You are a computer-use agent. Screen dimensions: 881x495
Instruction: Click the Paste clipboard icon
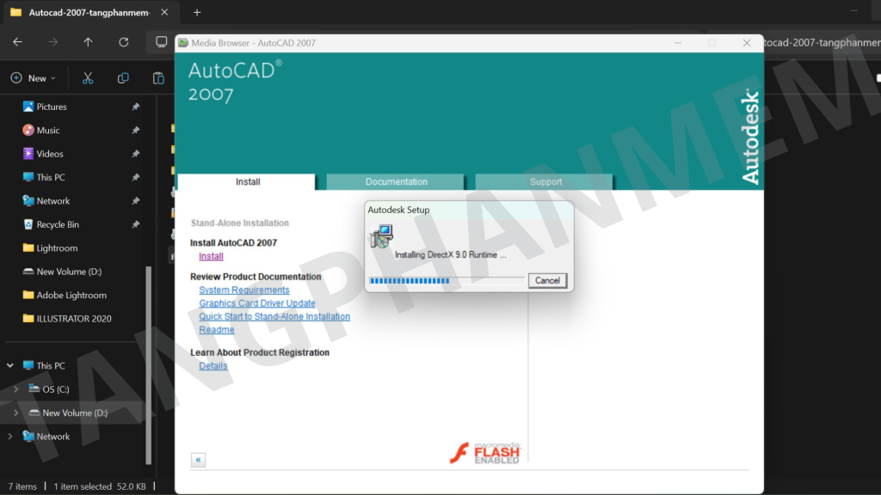point(158,78)
